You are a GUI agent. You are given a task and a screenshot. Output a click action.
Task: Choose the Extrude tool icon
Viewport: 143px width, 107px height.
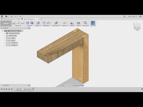pos(28,23)
